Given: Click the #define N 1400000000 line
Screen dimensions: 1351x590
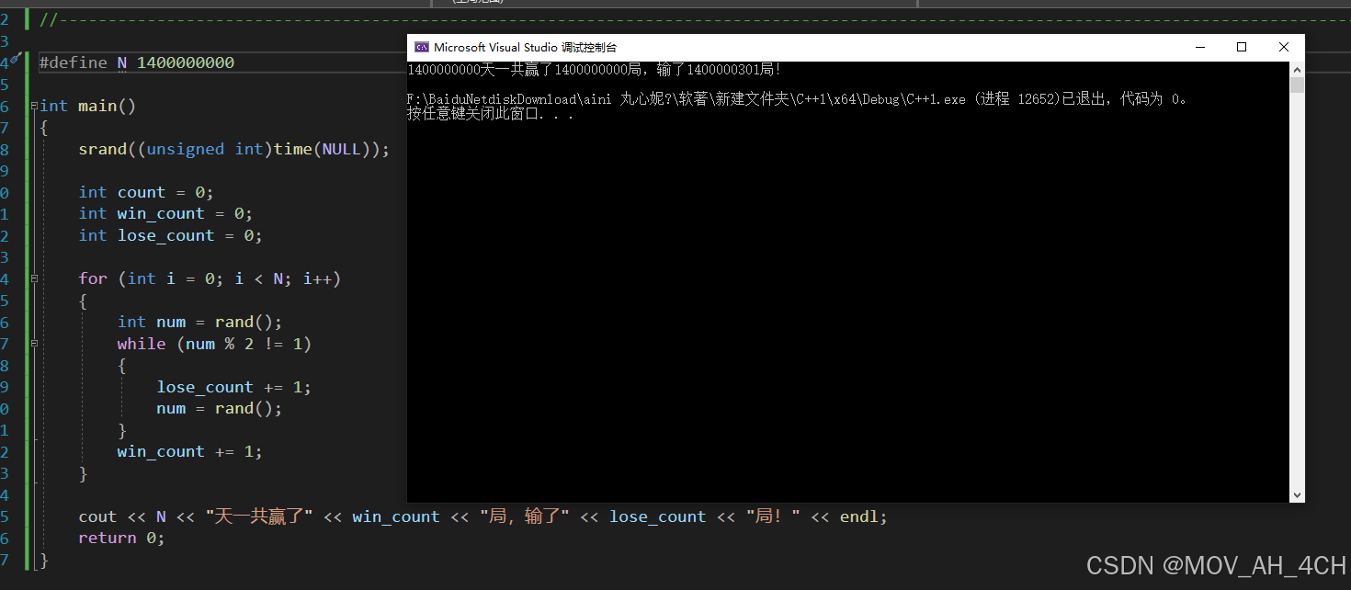Looking at the screenshot, I should 137,62.
